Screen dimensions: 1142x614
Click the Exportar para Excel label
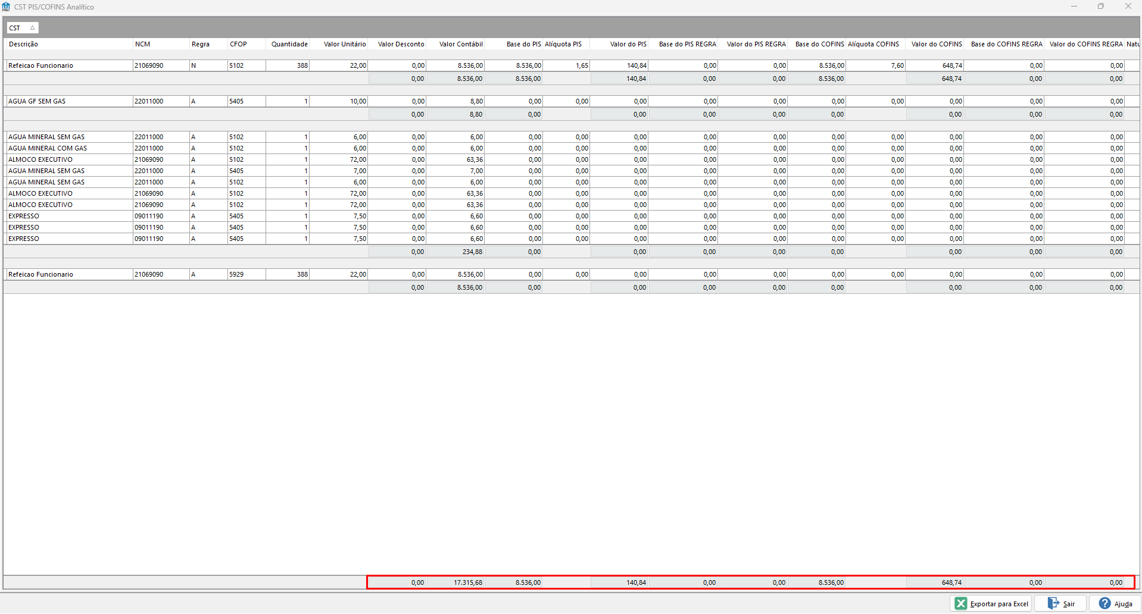(x=999, y=604)
